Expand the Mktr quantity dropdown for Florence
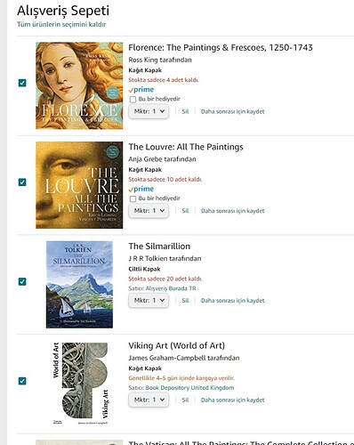Viewport: 354px width, 445px height. pos(149,111)
